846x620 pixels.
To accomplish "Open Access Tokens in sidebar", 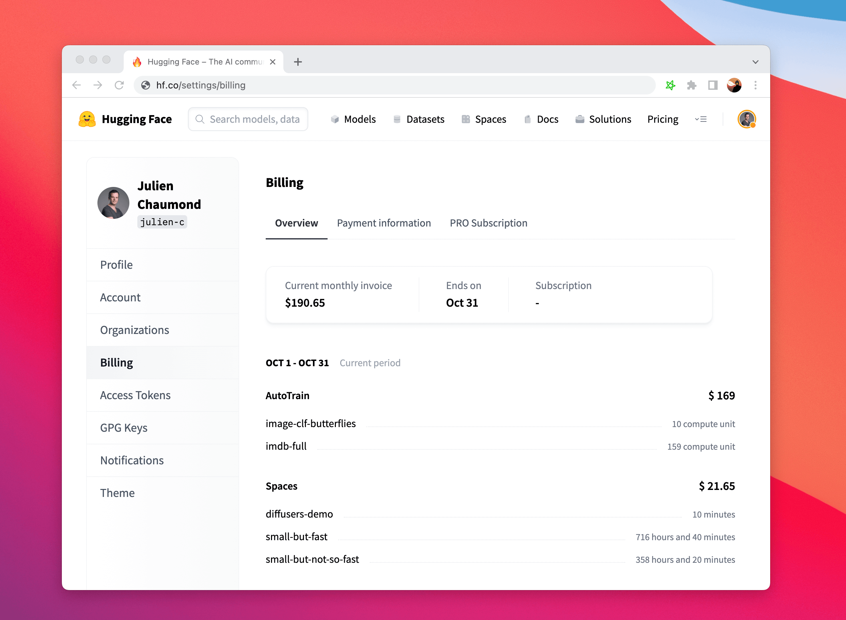I will (x=135, y=395).
